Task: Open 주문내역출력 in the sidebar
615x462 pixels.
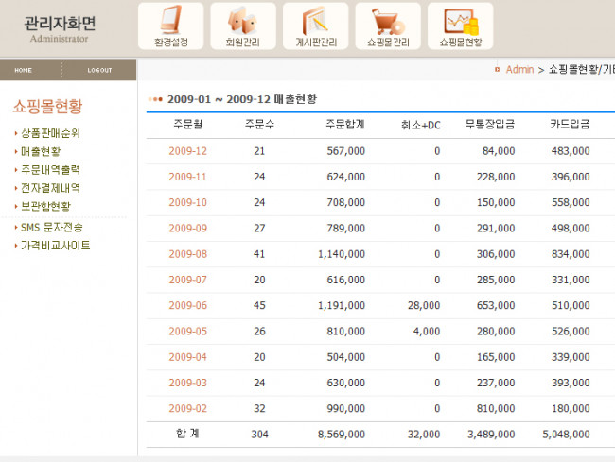Action: tap(50, 169)
